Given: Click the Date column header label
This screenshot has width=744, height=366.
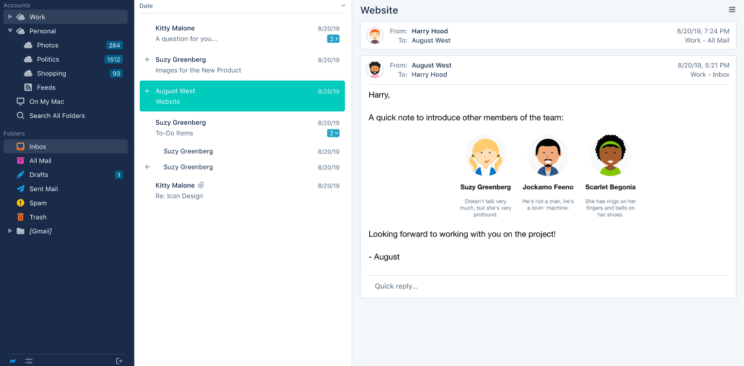Looking at the screenshot, I should (146, 5).
